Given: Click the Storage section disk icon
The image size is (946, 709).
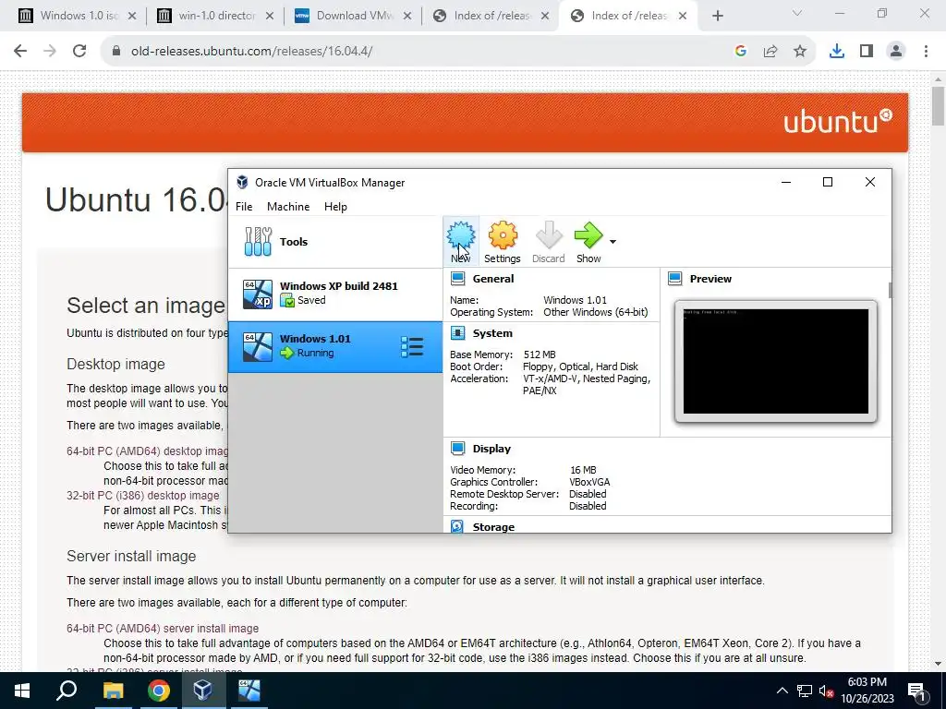Looking at the screenshot, I should click(457, 526).
